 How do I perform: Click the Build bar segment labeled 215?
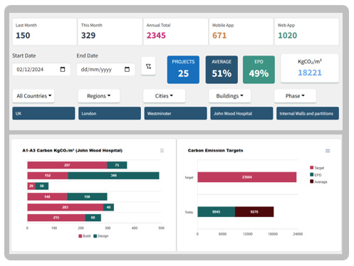pos(56,218)
